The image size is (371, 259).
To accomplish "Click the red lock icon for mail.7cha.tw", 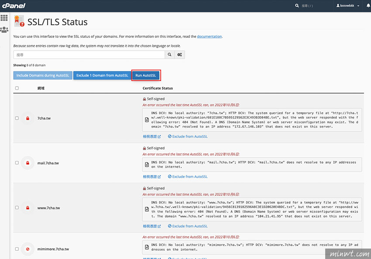I will coord(27,163).
